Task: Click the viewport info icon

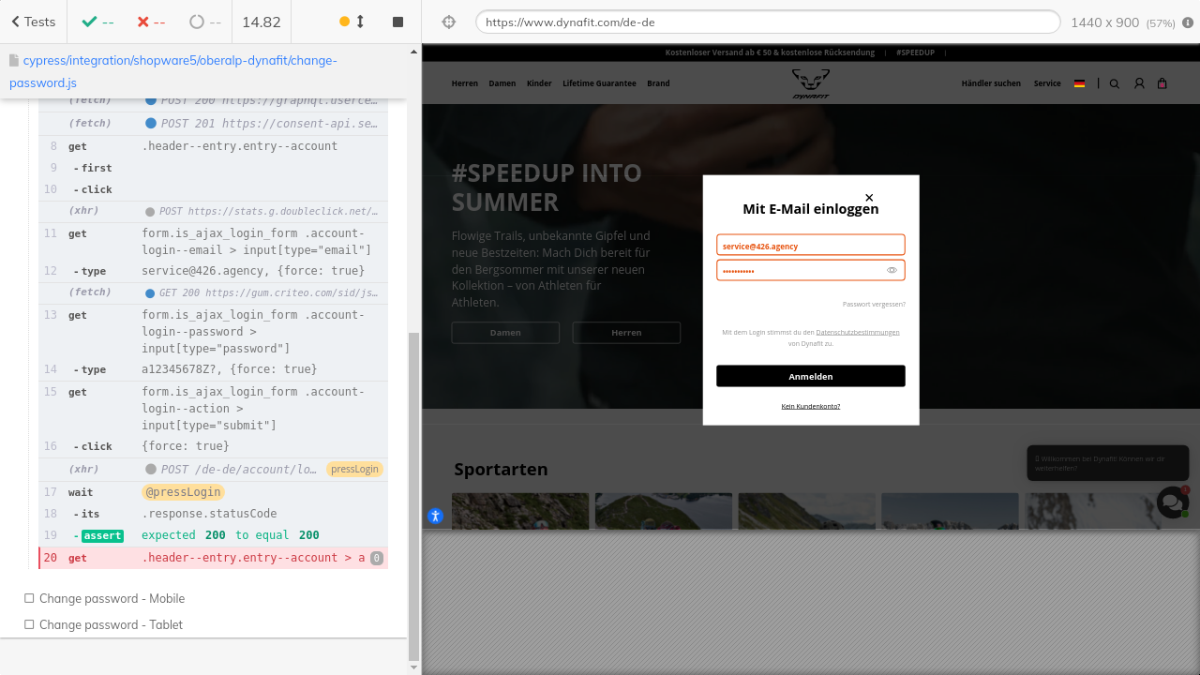Action: [1188, 22]
